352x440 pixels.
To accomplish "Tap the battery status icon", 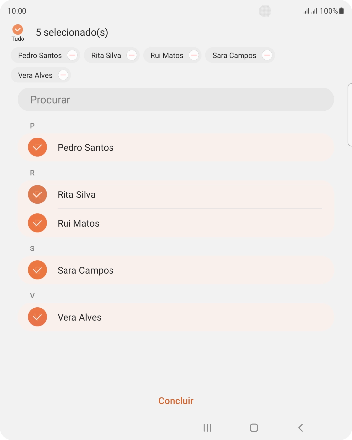I will coord(342,11).
